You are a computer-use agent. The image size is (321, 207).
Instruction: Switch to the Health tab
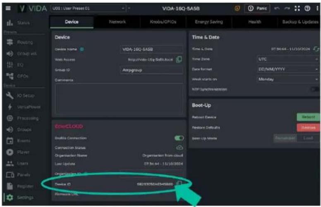click(x=254, y=22)
